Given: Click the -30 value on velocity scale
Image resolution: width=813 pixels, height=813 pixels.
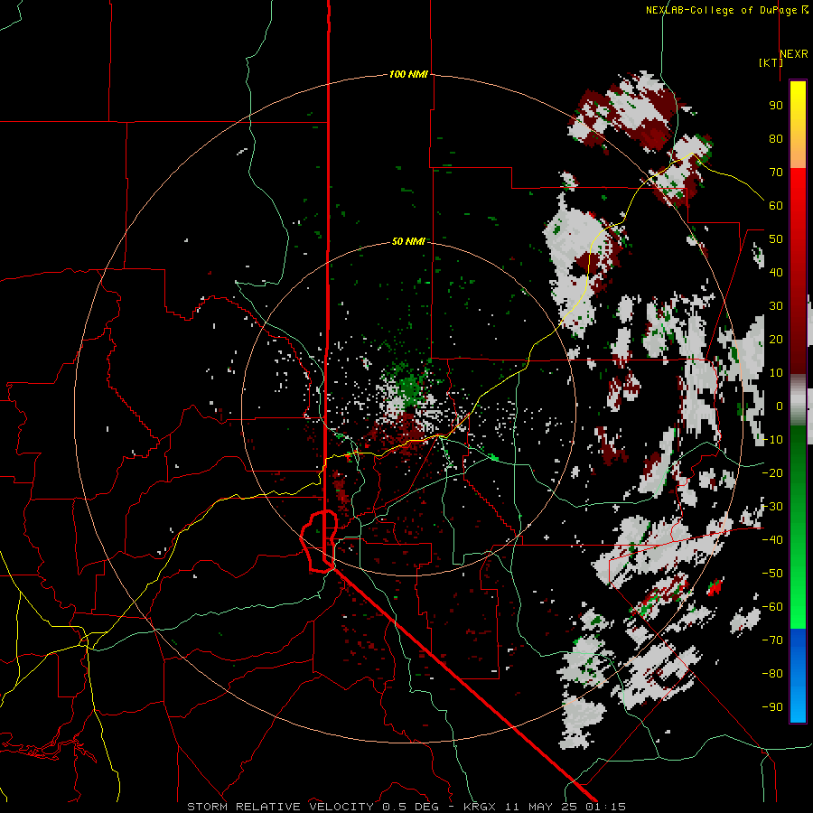Looking at the screenshot, I should pos(772,507).
